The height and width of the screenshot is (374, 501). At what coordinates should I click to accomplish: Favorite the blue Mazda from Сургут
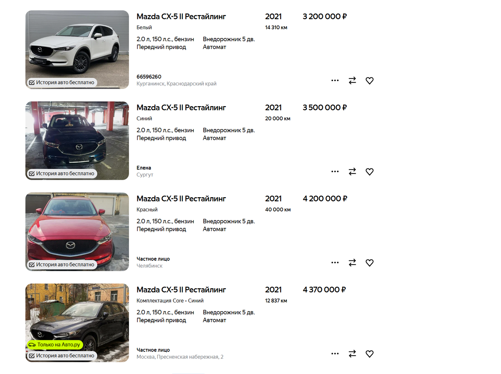369,172
